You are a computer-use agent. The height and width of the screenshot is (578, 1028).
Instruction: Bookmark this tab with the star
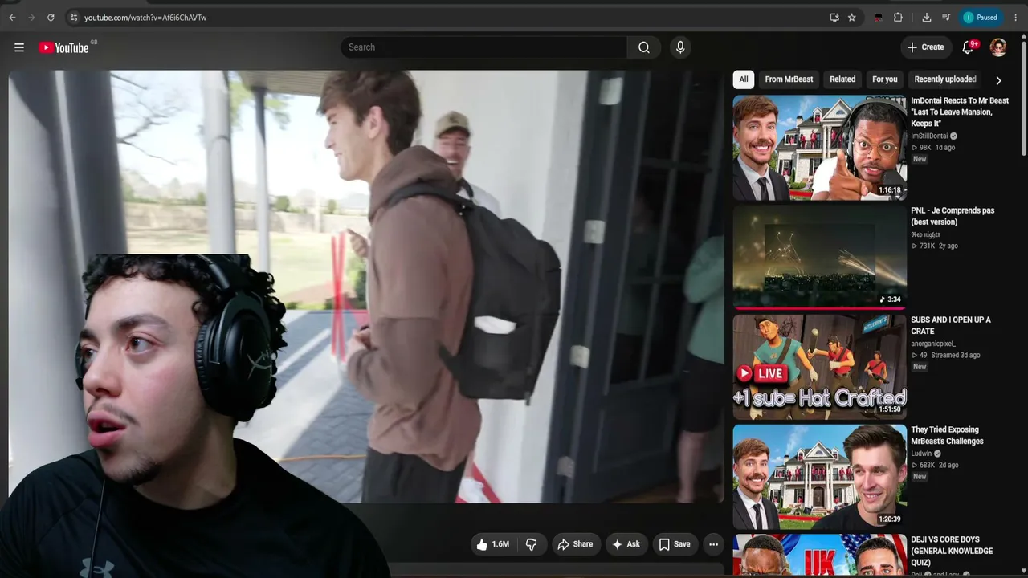click(x=852, y=18)
